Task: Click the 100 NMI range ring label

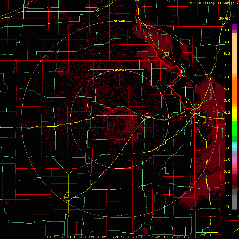Action: [x=119, y=21]
